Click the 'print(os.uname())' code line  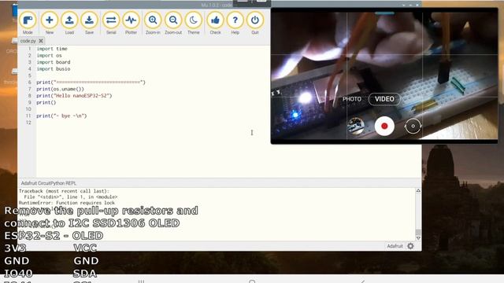click(60, 89)
